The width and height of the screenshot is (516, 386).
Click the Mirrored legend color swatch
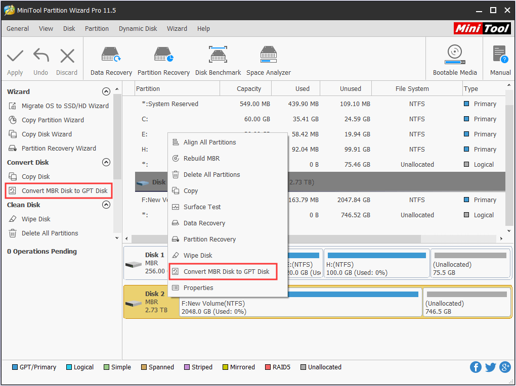225,367
